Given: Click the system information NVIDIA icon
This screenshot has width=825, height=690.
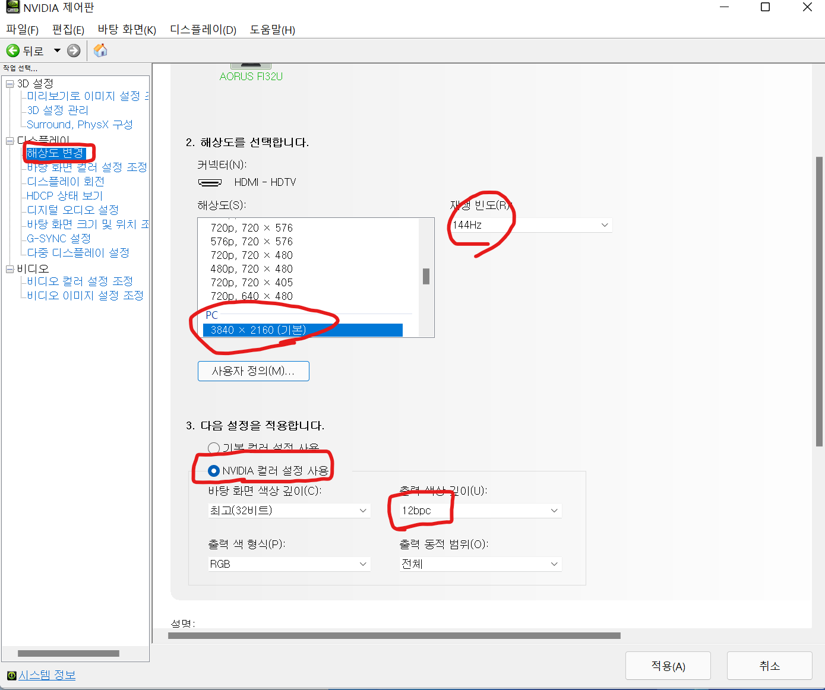Looking at the screenshot, I should [11, 676].
